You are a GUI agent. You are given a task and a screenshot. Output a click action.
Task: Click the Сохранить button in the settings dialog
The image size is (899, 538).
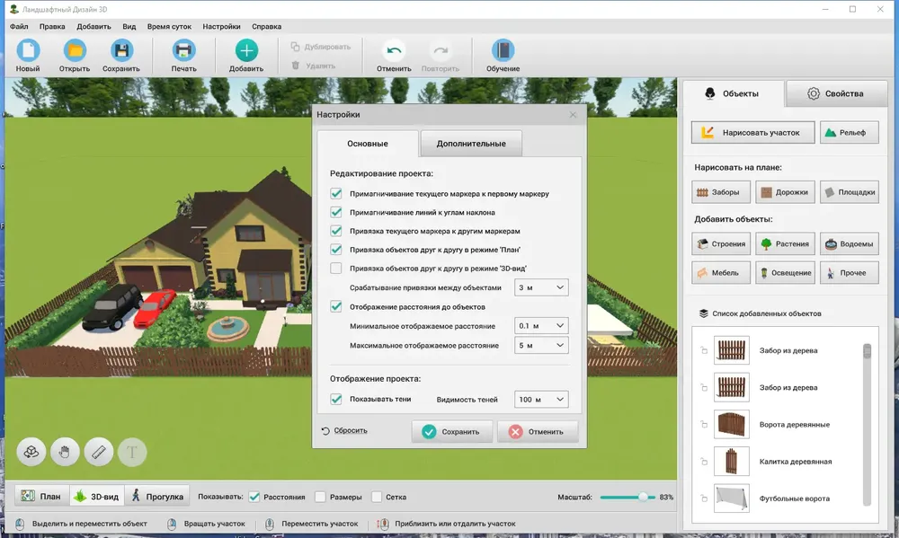452,431
